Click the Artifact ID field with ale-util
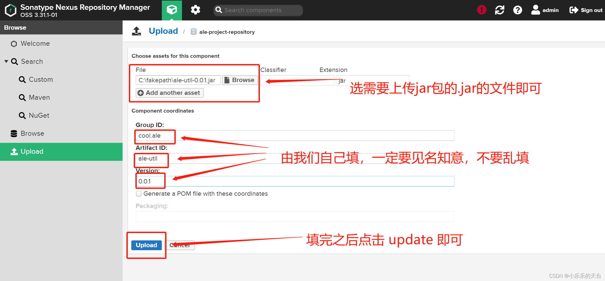Viewport: 605px width, 281px height. point(295,158)
